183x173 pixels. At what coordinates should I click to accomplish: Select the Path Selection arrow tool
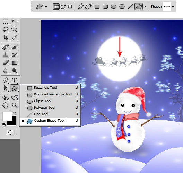click(x=6, y=88)
